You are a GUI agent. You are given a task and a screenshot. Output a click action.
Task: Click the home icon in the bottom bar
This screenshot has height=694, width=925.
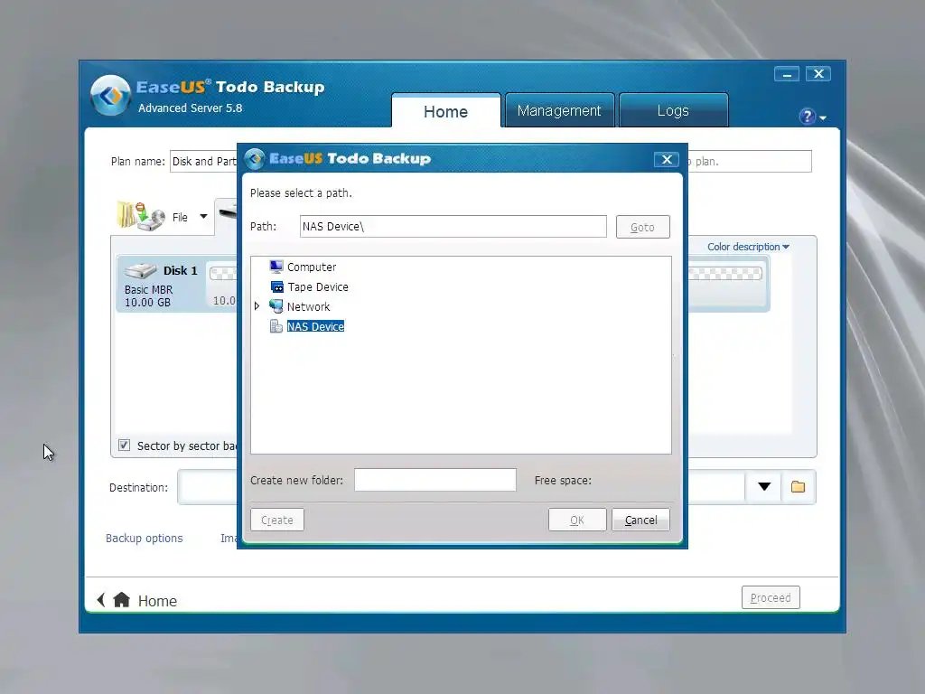[122, 600]
